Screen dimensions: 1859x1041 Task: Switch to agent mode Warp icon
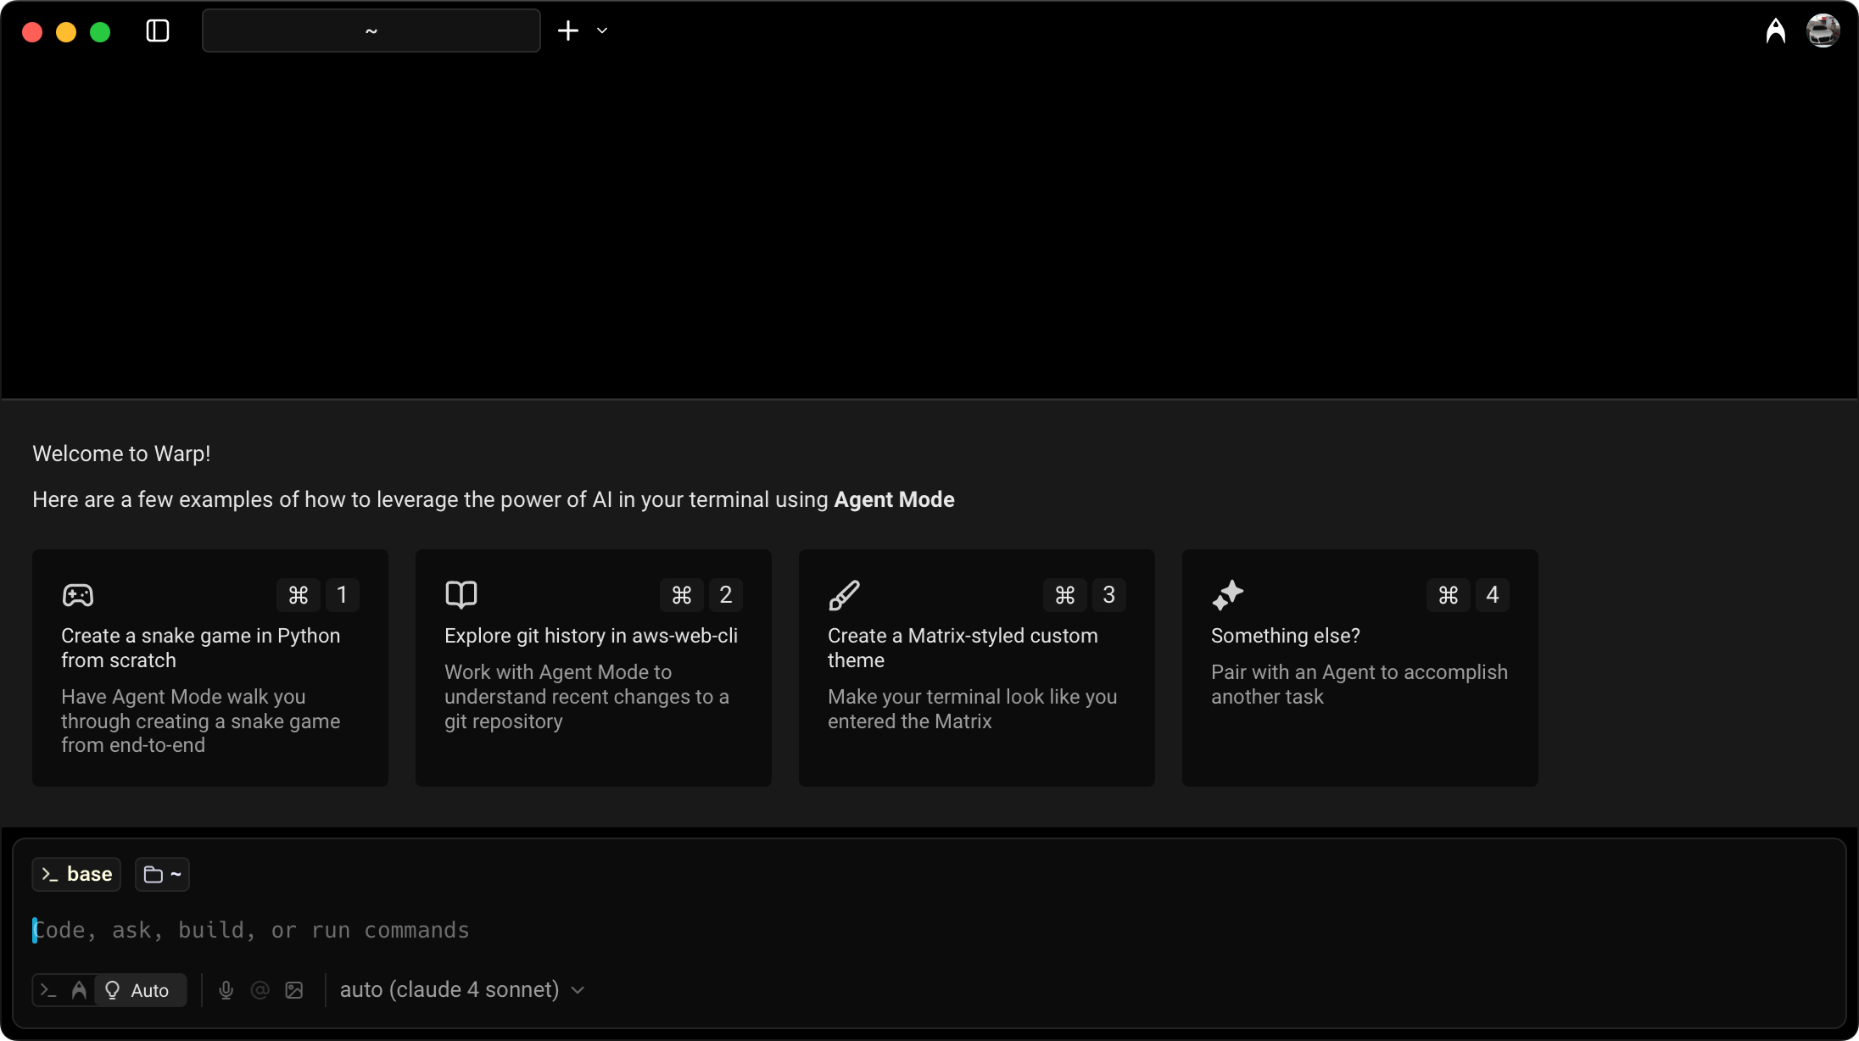click(79, 990)
